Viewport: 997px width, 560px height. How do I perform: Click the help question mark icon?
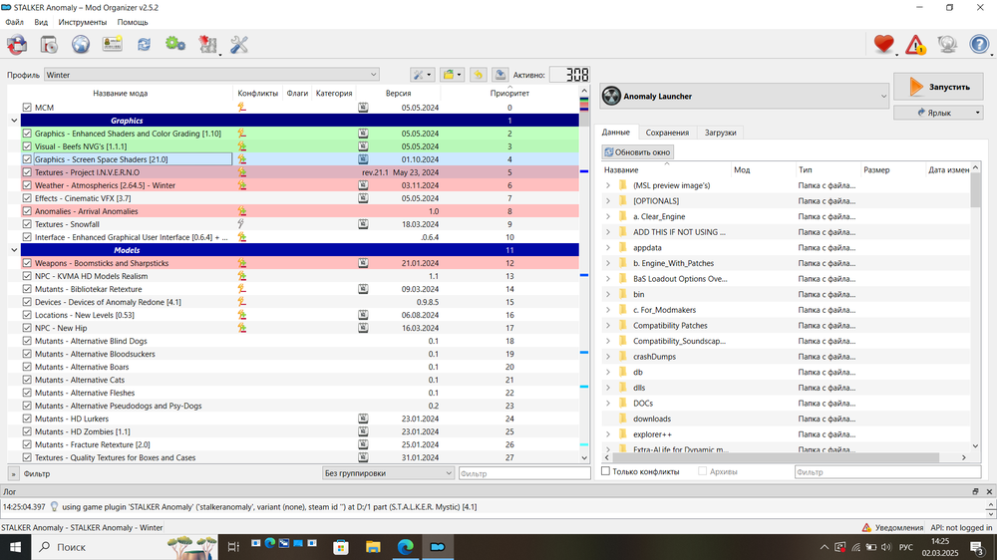(x=979, y=45)
